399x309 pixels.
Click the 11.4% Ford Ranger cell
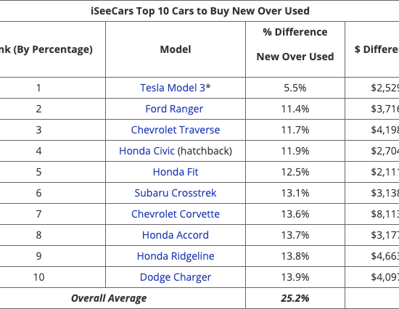pos(295,109)
